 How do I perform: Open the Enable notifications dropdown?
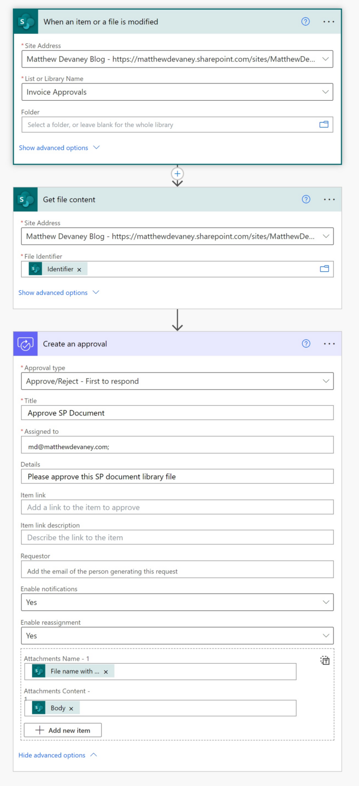(x=326, y=602)
